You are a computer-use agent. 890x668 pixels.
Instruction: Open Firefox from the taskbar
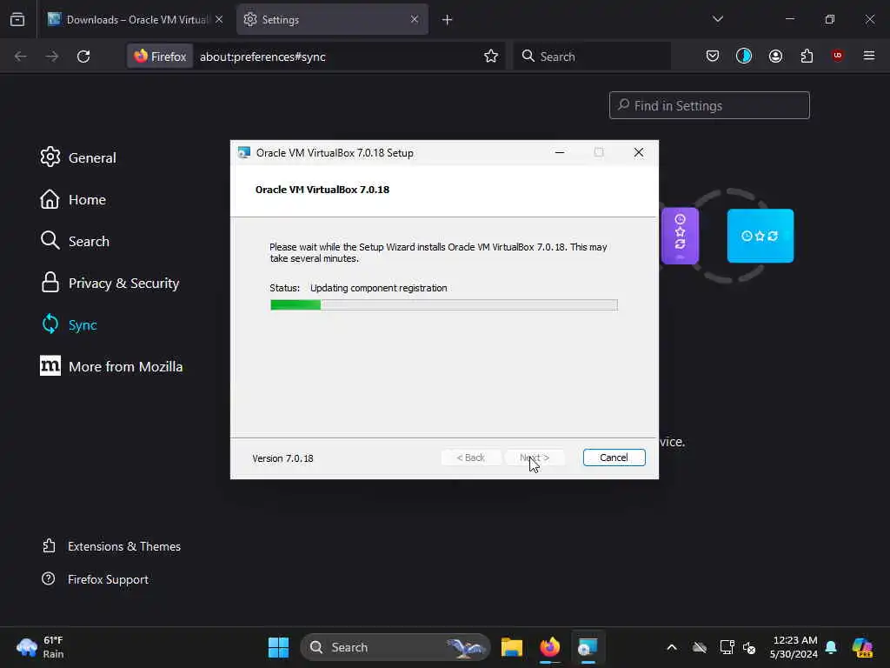549,647
